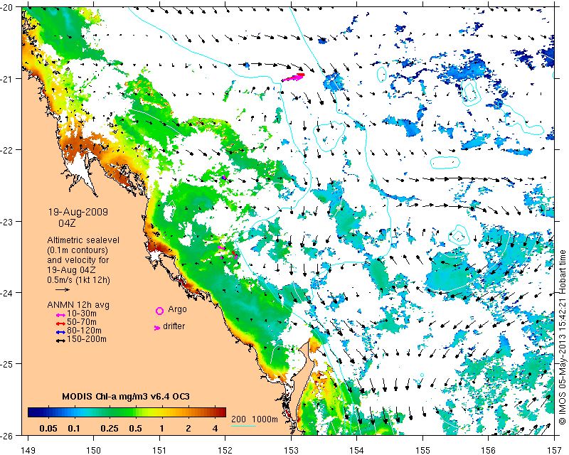This screenshot has width=569, height=455.
Task: Click the -25 latitude axis label
Action: click(6, 364)
